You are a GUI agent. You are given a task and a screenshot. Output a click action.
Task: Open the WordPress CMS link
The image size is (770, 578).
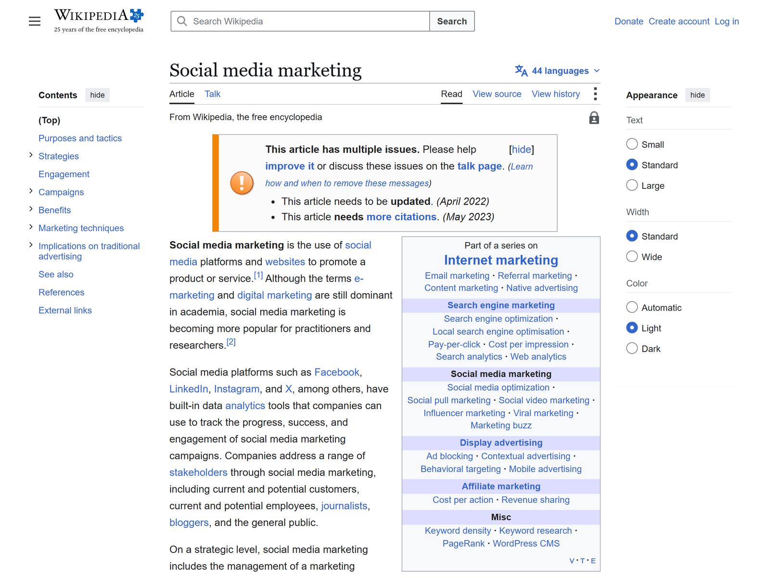pyautogui.click(x=526, y=543)
